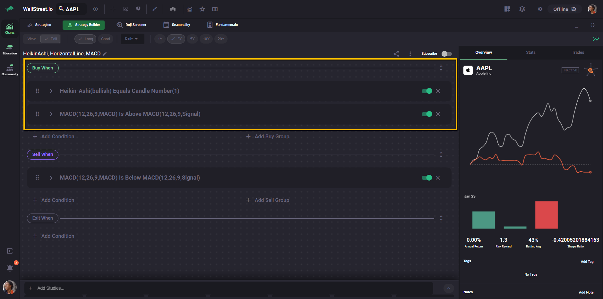Open the Daily timeframe dropdown
Screen dimensions: 603x299
132,39
